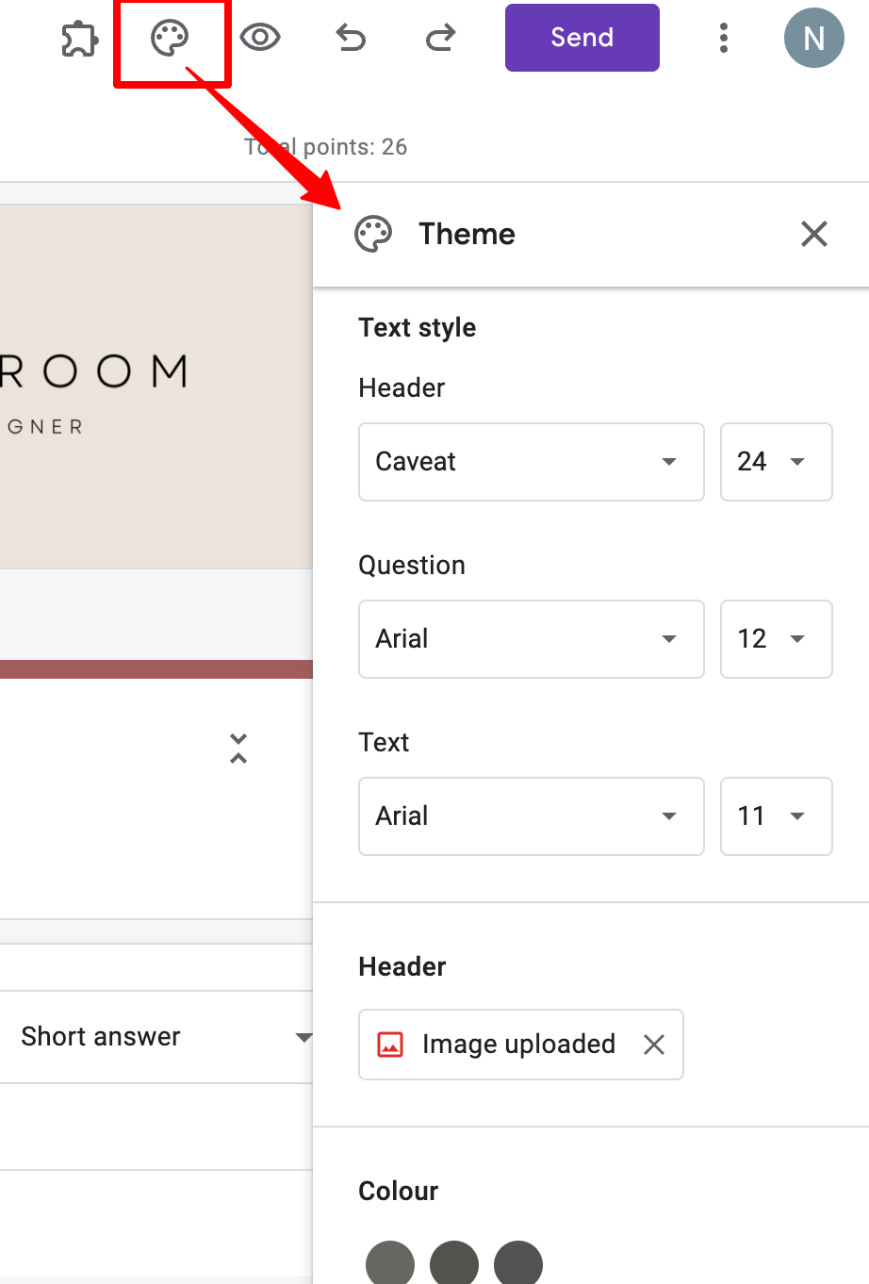The width and height of the screenshot is (869, 1284).
Task: Close the Theme panel
Action: tap(813, 234)
